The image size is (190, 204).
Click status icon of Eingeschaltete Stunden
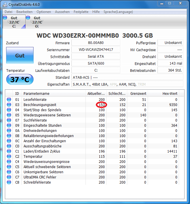point(9,126)
